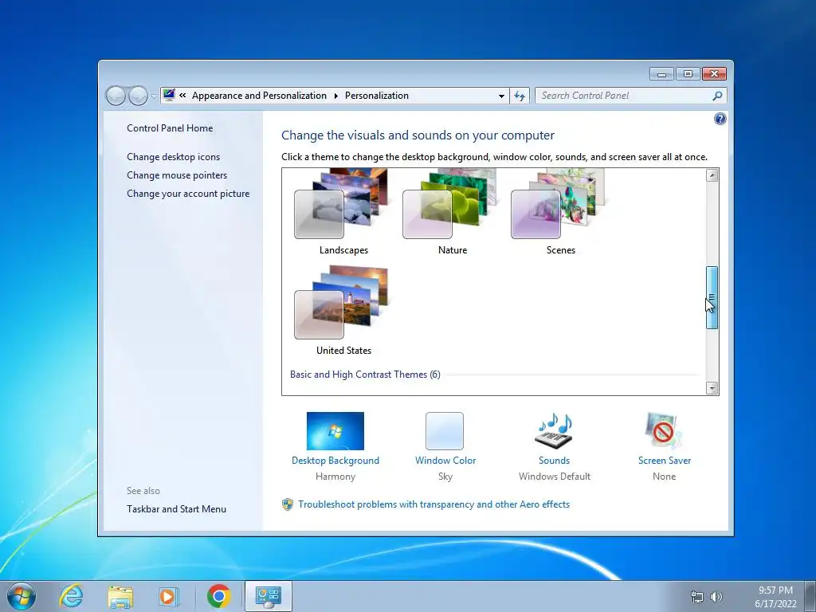
Task: Click the blue Help question mark icon
Action: click(x=720, y=120)
